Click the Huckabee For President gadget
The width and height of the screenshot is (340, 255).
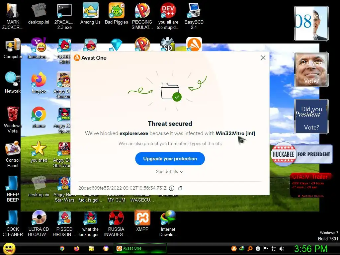[301, 154]
